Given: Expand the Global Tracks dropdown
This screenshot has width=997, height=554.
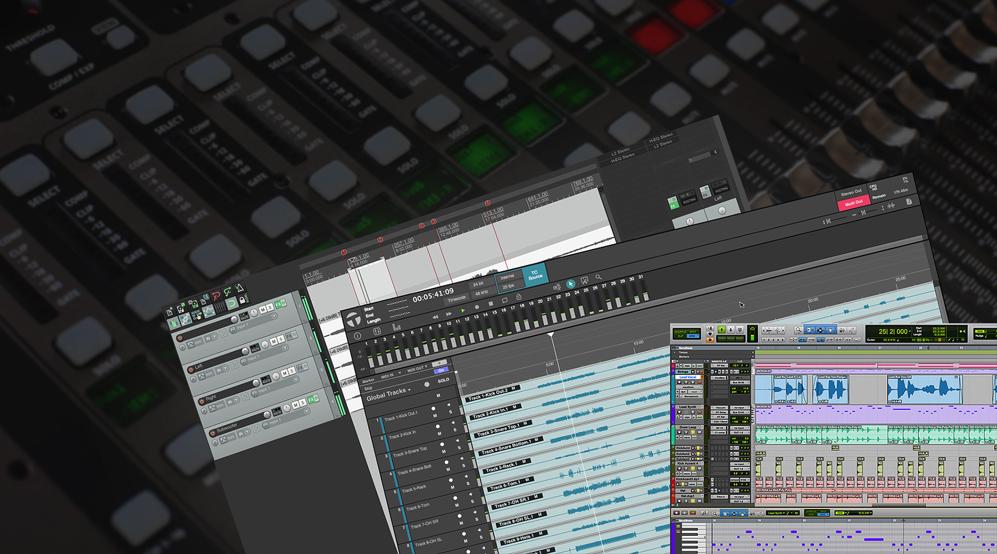Looking at the screenshot, I should 388,393.
